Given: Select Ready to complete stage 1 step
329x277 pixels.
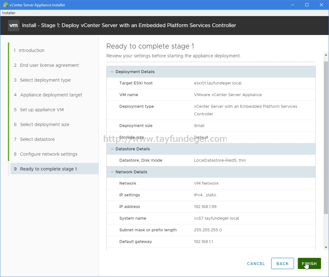Looking at the screenshot, I should (54, 169).
